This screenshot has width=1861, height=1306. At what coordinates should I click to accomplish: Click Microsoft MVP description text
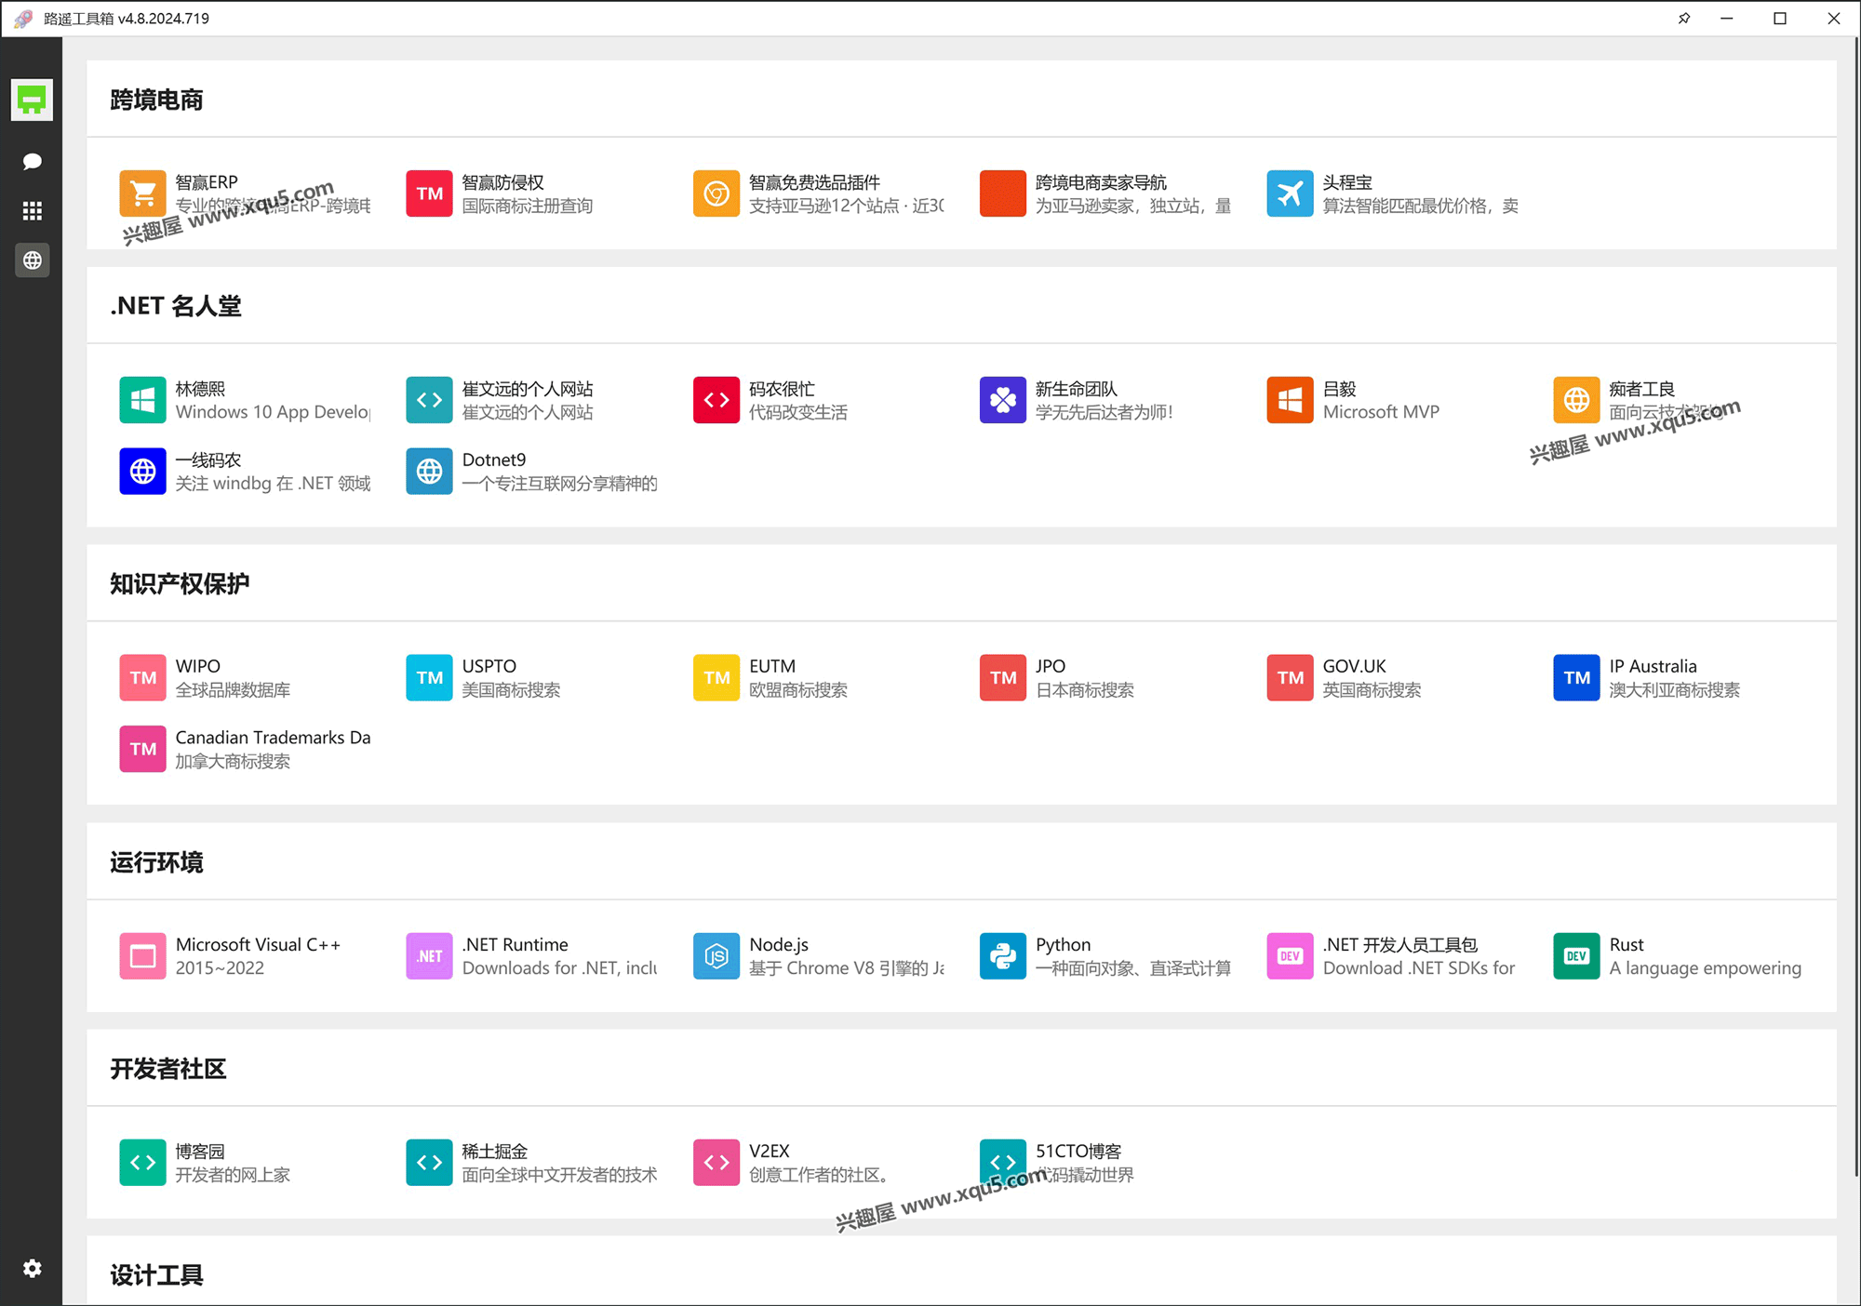(1381, 412)
